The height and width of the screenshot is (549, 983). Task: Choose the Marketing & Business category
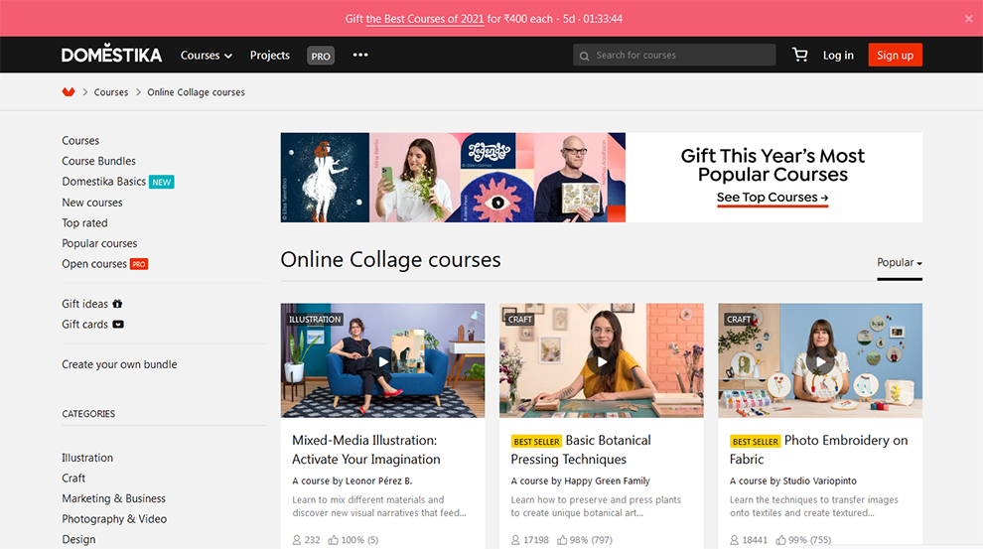click(113, 498)
